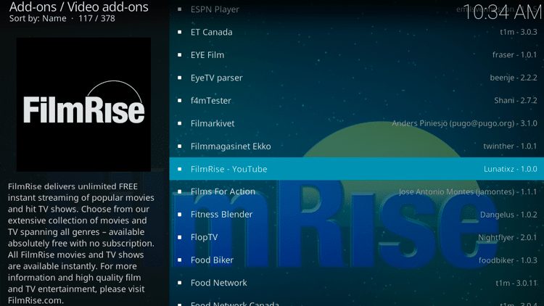Click the twinther - 1.0.1 author text

(x=510, y=146)
